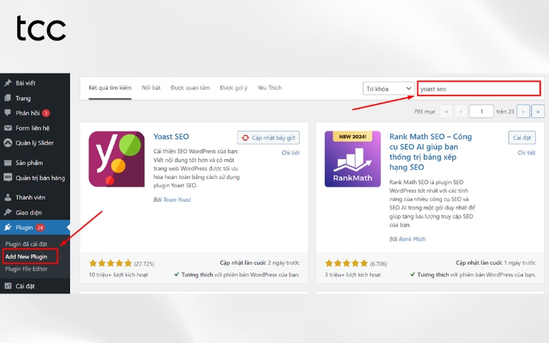Click the 3 triệu+ lượt kích hoạt text
549x343 pixels.
(x=353, y=275)
